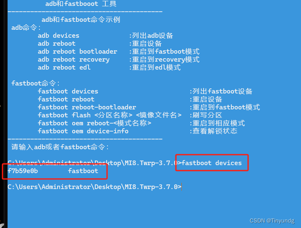Click the 'fastboot oem device-info' example command
Screen dimensions: 301x228
pyautogui.click(x=83, y=131)
